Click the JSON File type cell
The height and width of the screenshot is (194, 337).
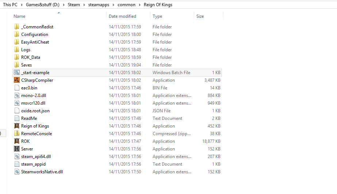point(161,111)
